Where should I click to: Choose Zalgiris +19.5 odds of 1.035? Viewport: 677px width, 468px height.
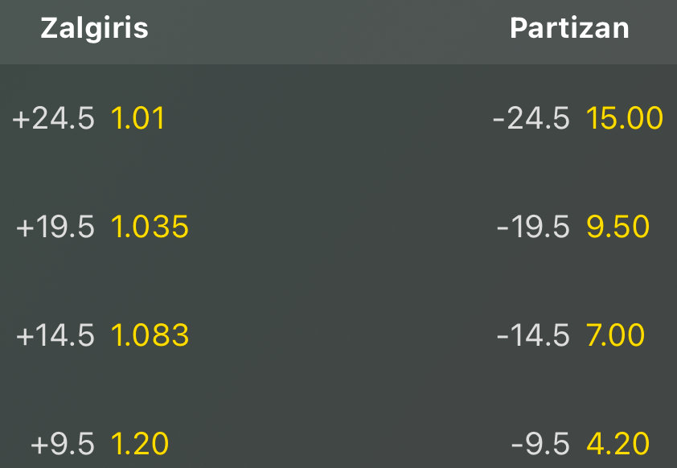(x=150, y=228)
